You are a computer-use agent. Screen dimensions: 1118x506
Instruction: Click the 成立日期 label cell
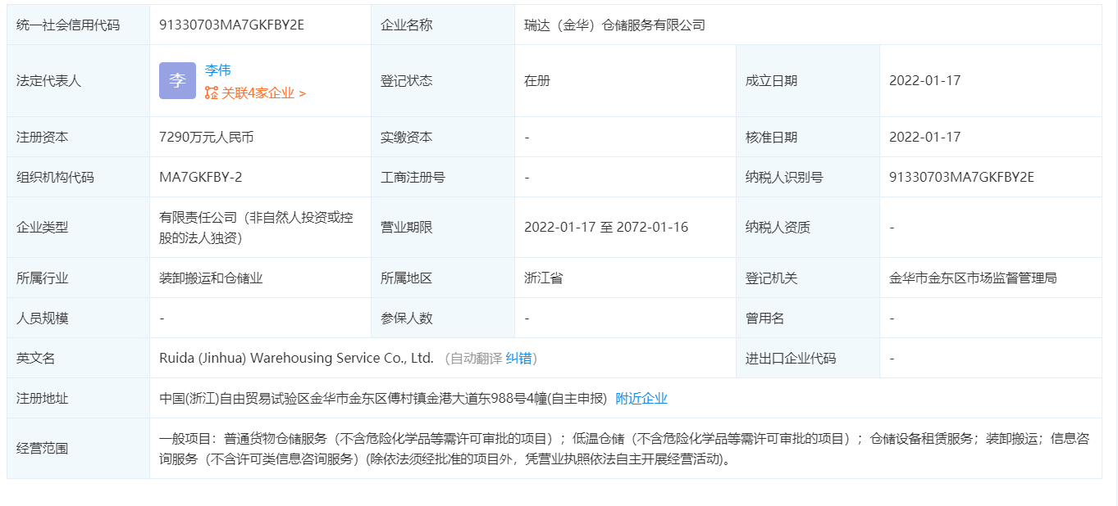click(x=808, y=80)
